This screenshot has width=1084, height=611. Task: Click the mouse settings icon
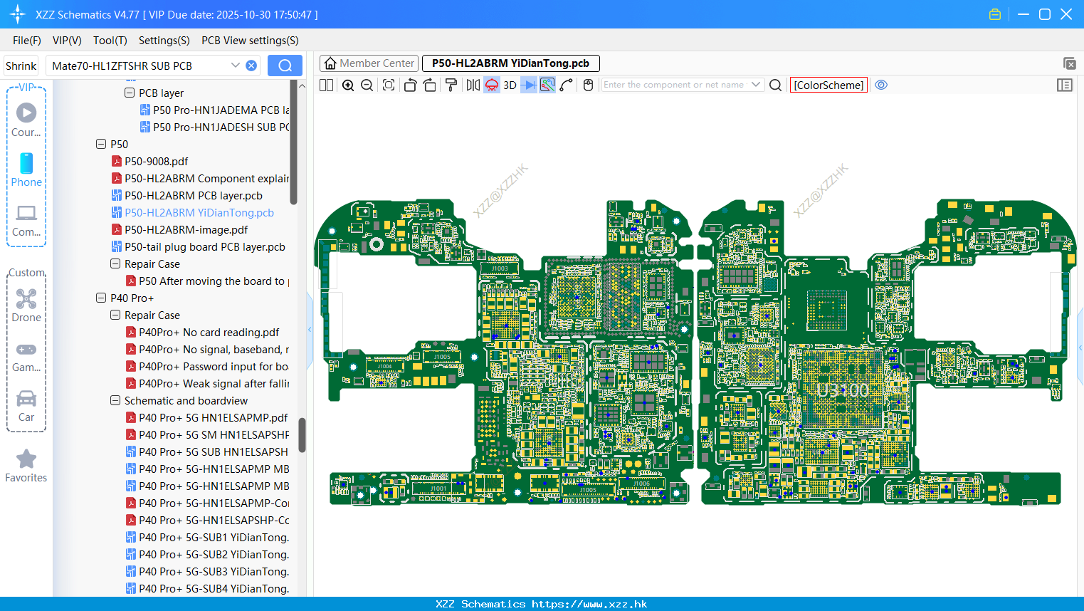pyautogui.click(x=588, y=85)
